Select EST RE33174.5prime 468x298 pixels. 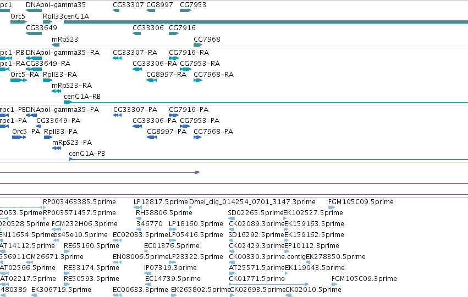(91, 268)
